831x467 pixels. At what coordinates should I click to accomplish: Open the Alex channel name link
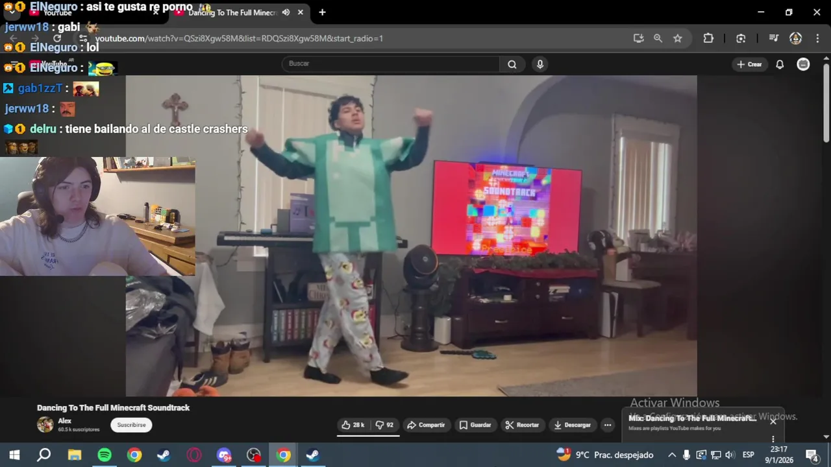64,421
